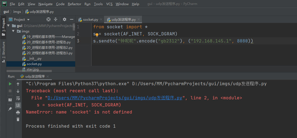Click the "gb2312" string in line 3

coord(169,41)
